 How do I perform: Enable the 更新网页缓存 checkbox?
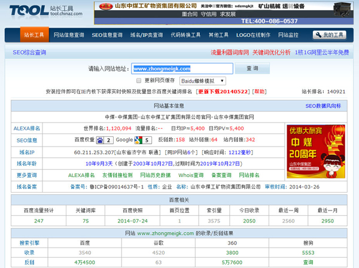coord(139,80)
